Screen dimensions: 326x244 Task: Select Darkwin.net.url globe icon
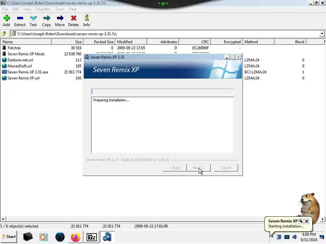4,60
